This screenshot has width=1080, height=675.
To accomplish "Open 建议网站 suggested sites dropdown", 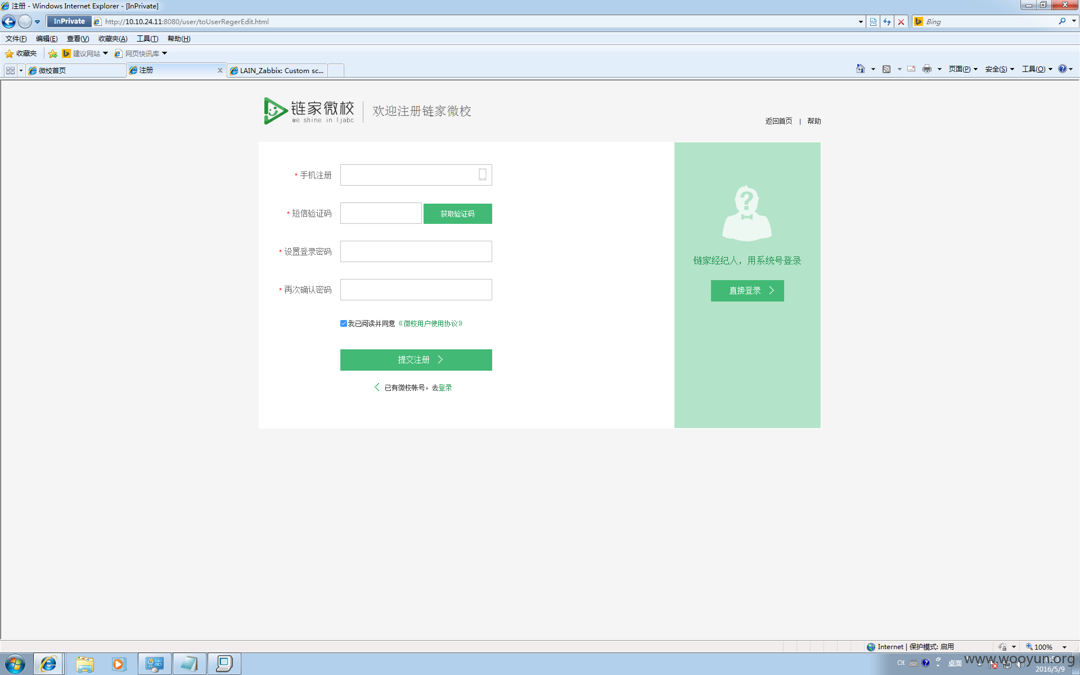I will (x=85, y=53).
